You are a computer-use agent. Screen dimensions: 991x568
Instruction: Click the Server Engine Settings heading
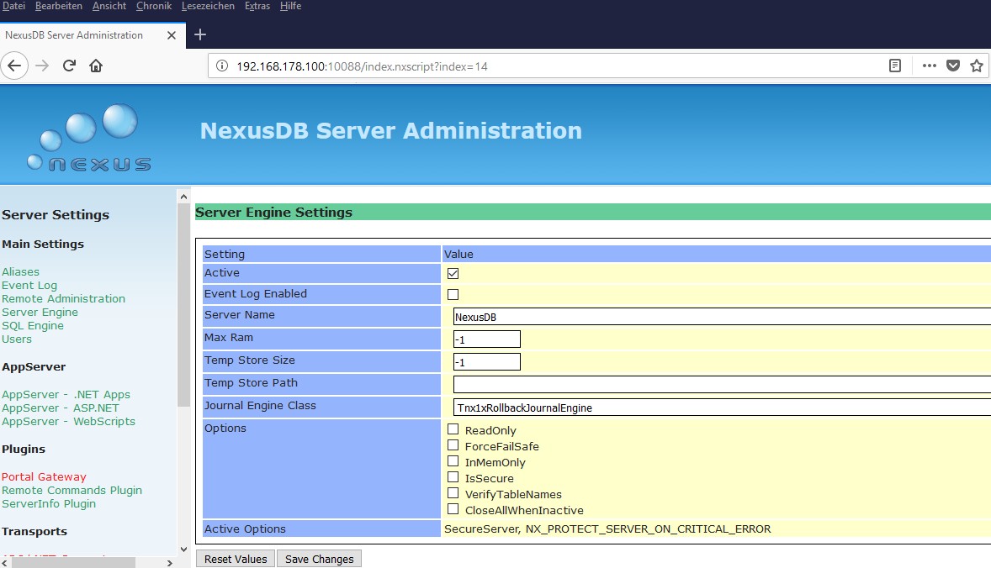click(x=273, y=212)
